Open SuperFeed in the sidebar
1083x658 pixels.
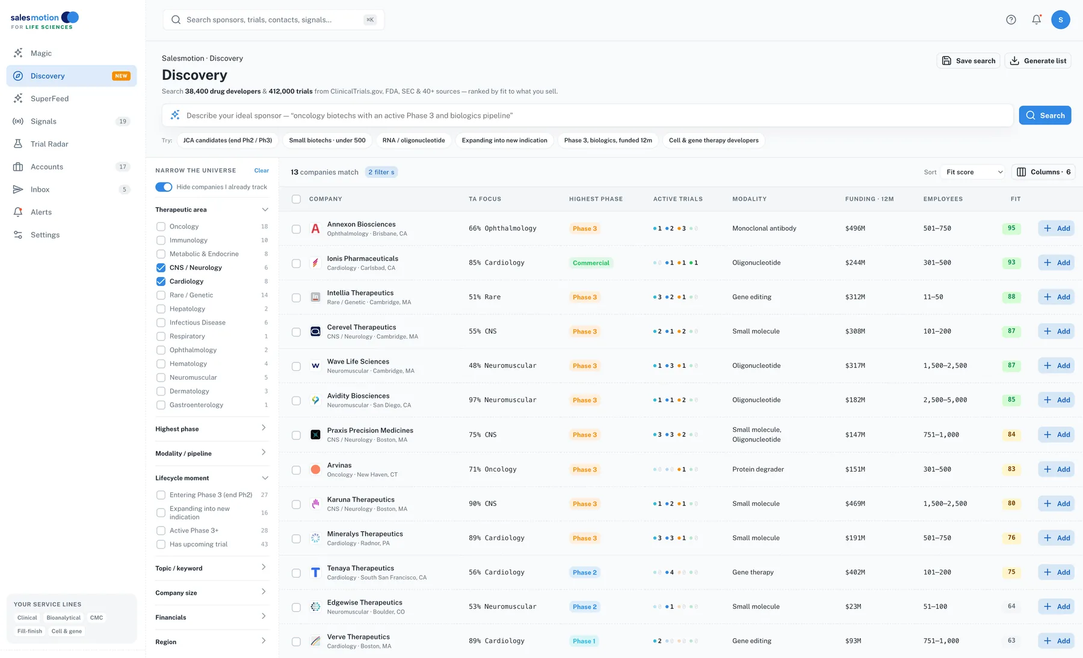tap(72, 99)
